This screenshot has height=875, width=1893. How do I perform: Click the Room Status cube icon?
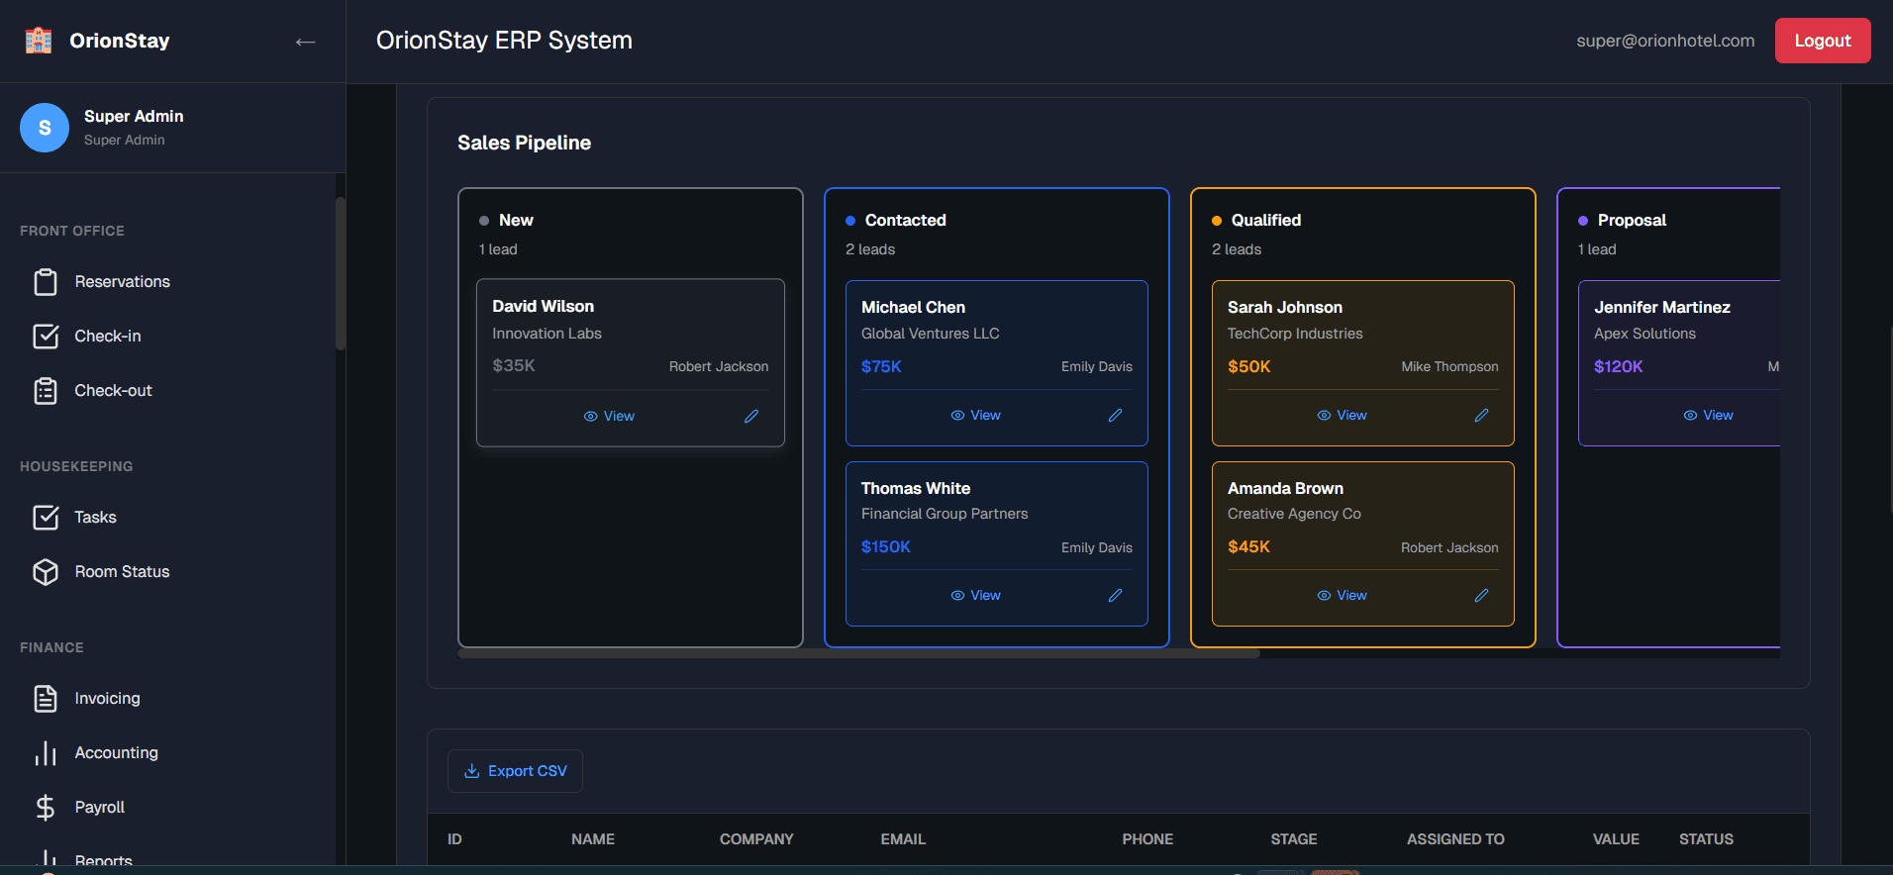point(46,572)
